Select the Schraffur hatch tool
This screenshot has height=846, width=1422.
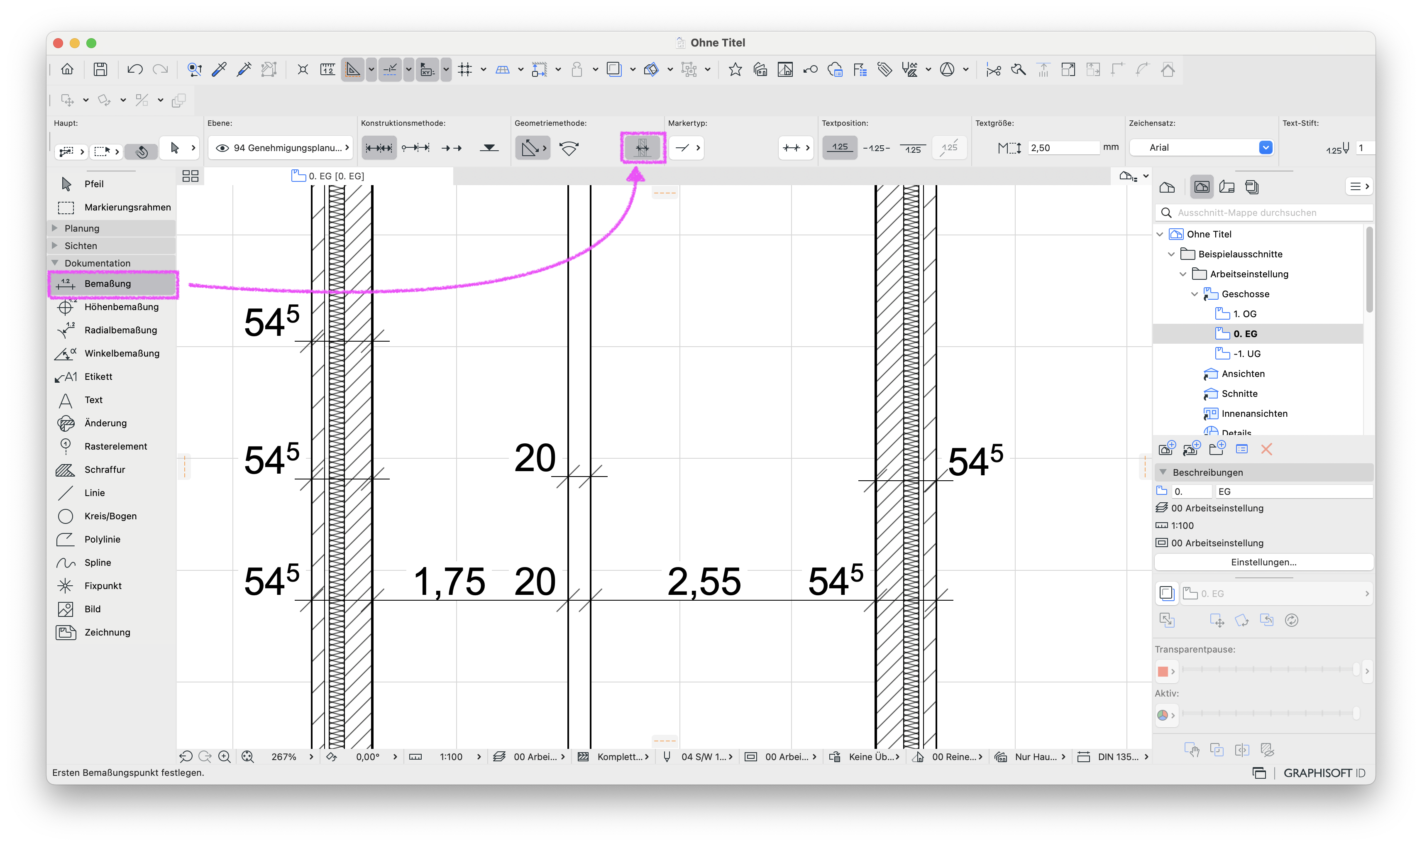[x=112, y=469]
